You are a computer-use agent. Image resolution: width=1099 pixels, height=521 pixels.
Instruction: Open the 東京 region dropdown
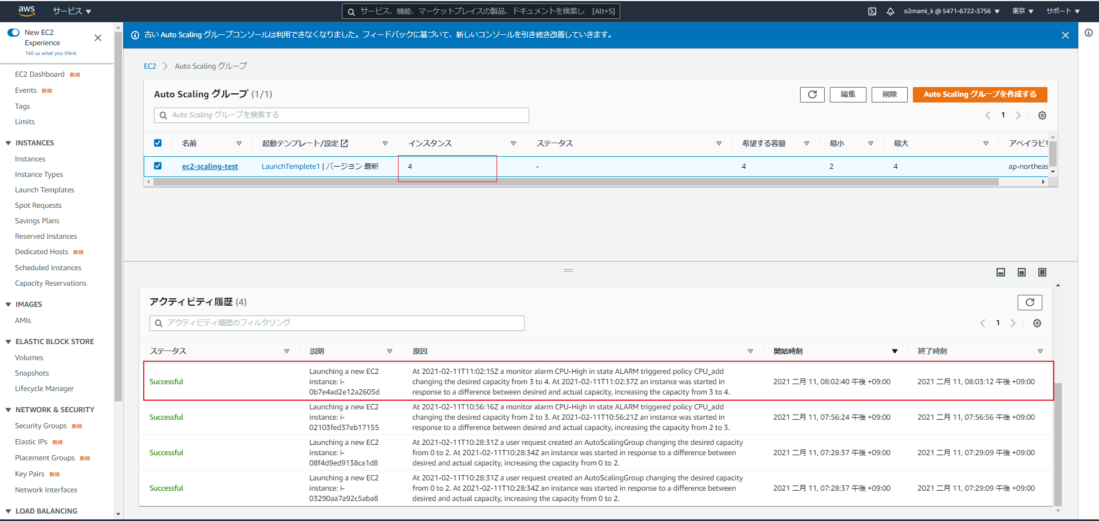1022,11
